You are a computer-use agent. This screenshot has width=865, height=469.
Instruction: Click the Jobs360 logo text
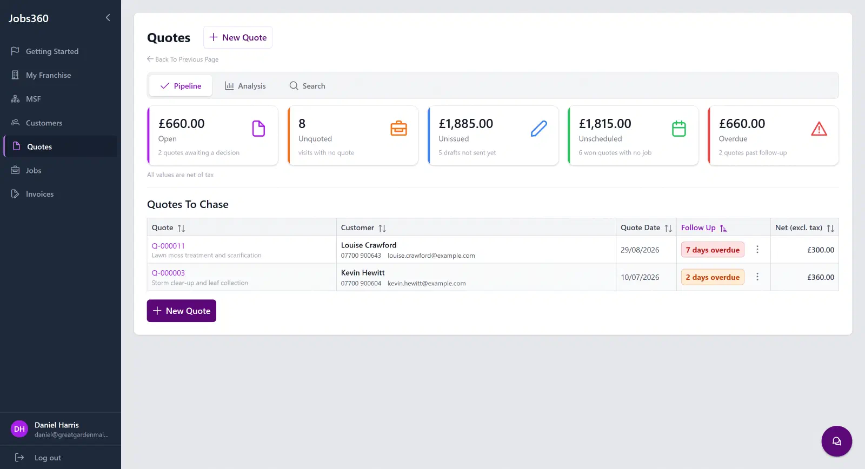click(x=29, y=18)
